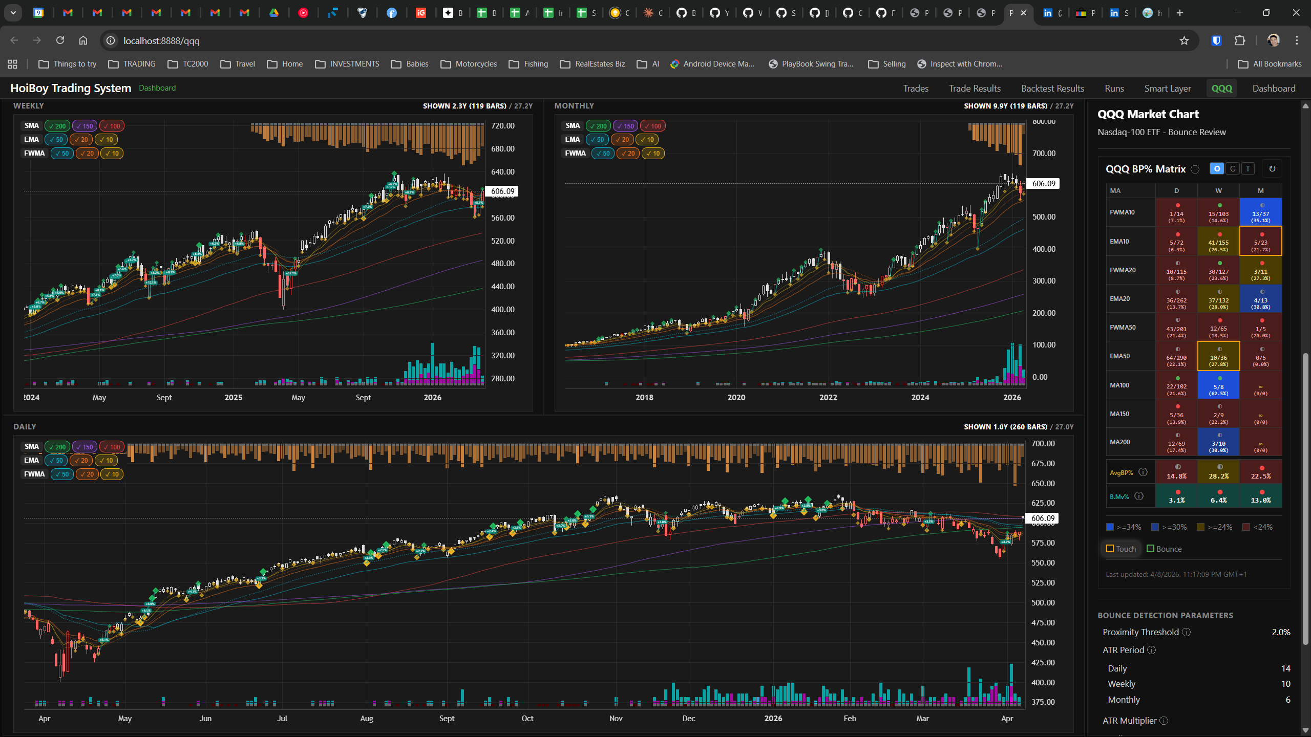Expand the tab search dropdown arrow
The width and height of the screenshot is (1311, 737).
(13, 13)
